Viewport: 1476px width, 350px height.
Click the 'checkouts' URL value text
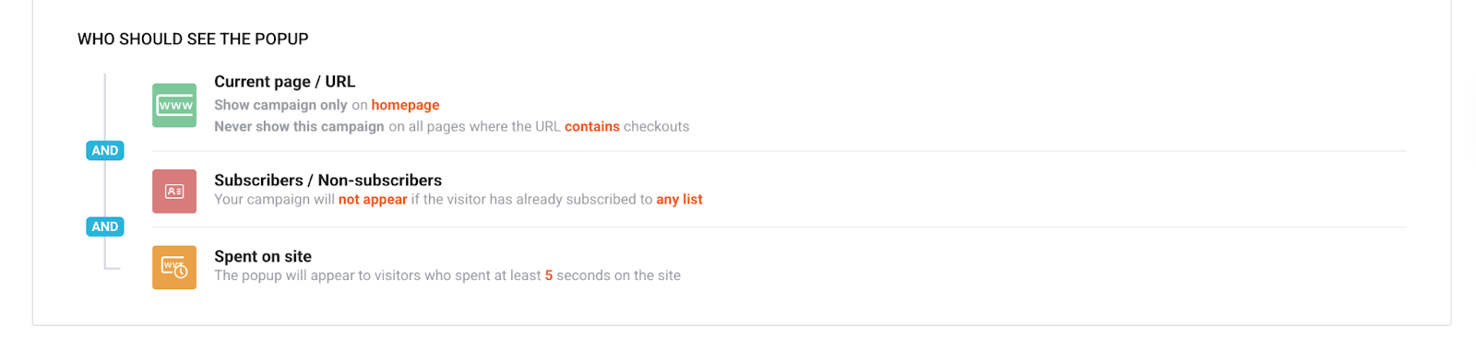pos(657,126)
